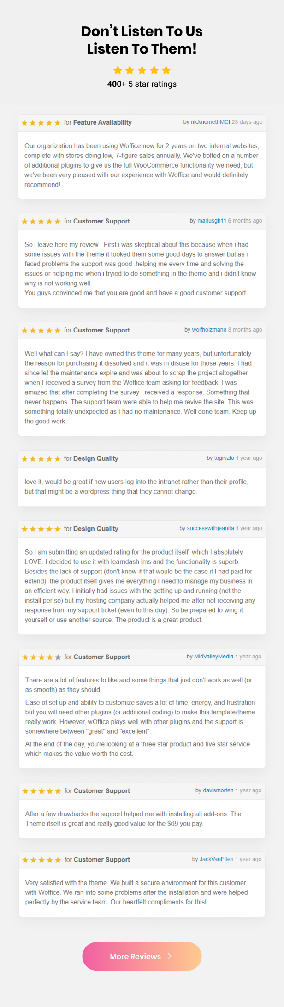Click four-star rating on MidValleyMedia's review
This screenshot has width=284, height=1007.
click(41, 657)
